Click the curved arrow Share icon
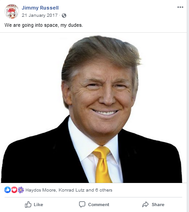Screen dimensions: 189x212 (145, 204)
